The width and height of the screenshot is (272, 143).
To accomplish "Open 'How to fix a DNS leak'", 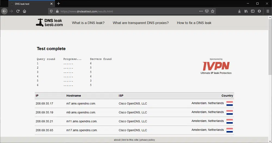I will point(194,23).
